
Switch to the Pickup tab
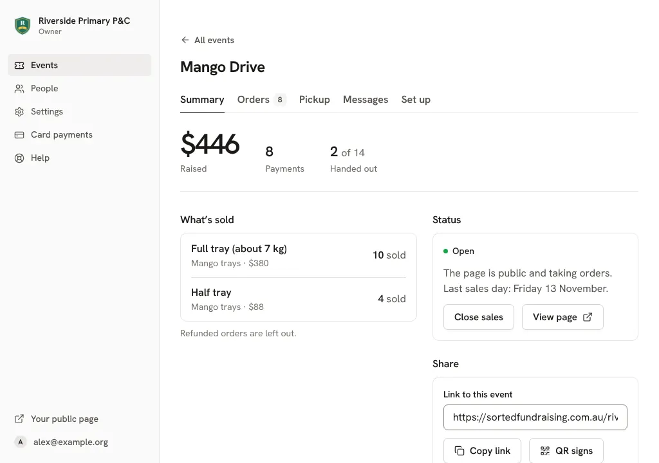point(314,100)
